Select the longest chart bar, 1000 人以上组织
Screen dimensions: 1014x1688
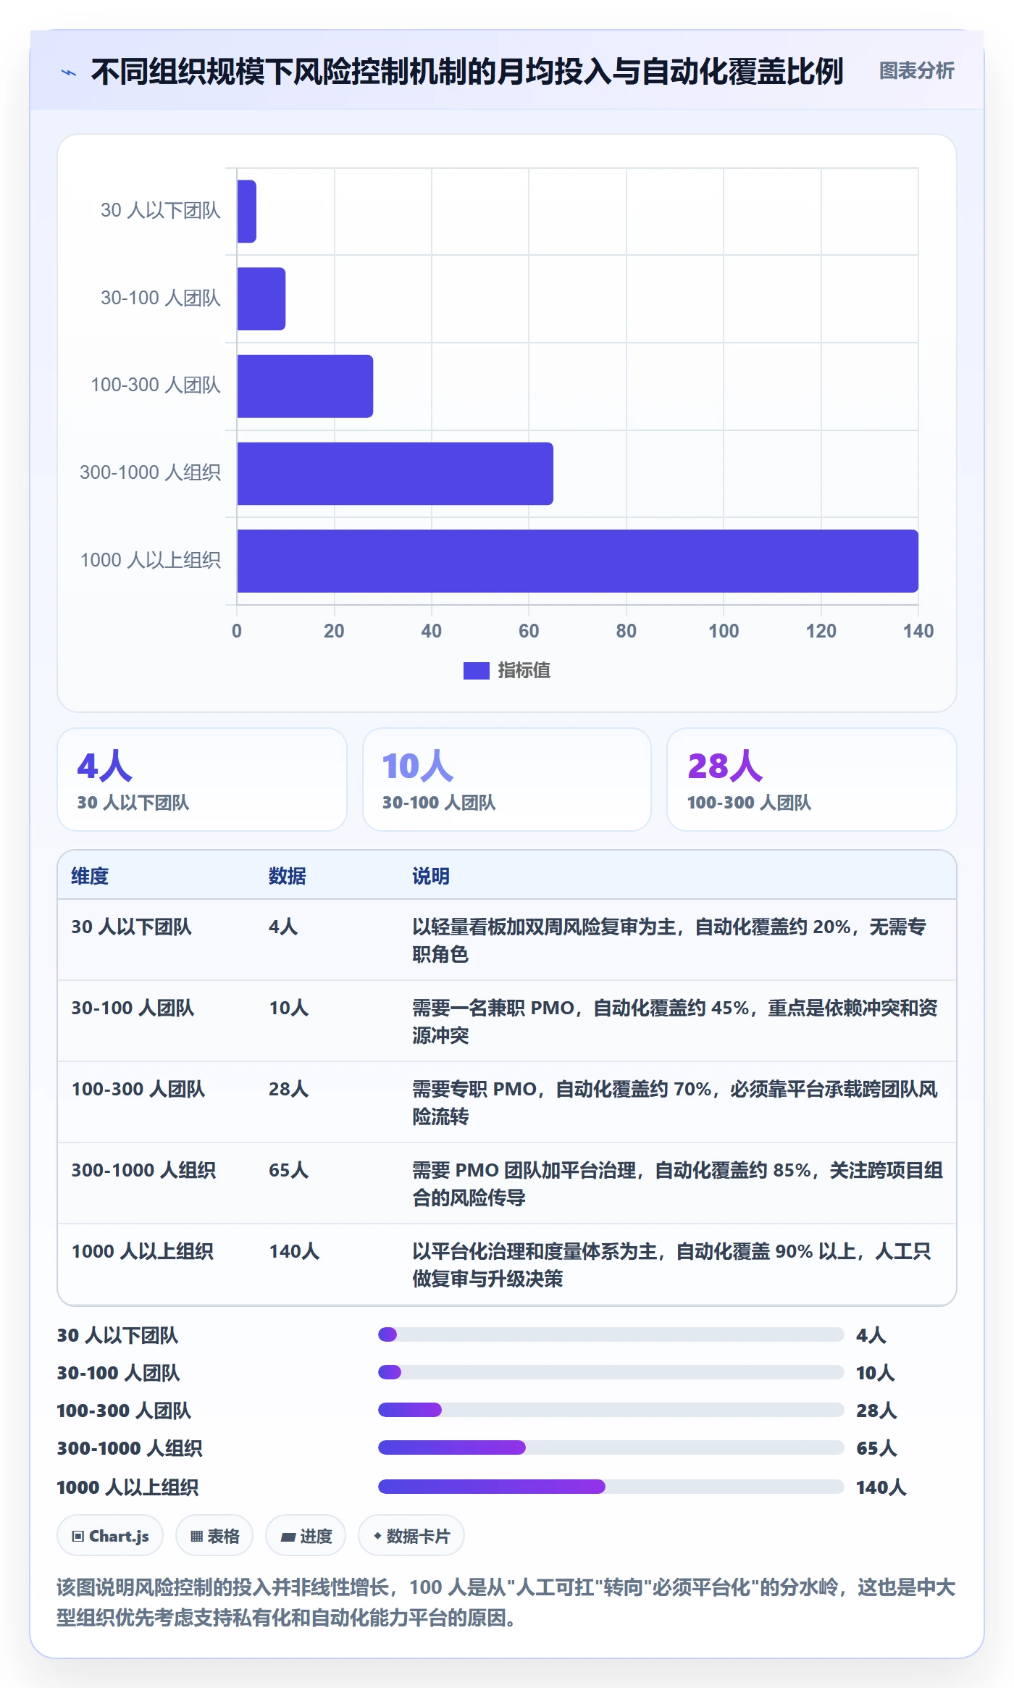(x=577, y=561)
